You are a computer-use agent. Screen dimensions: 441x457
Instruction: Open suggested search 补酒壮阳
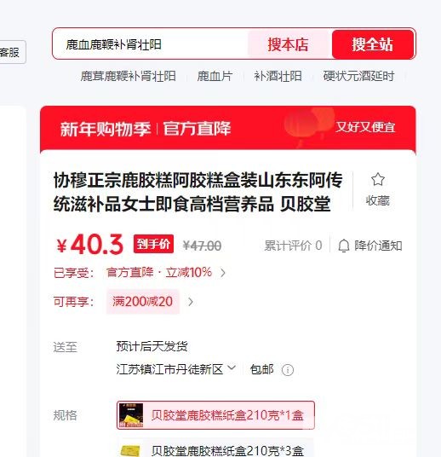(278, 77)
